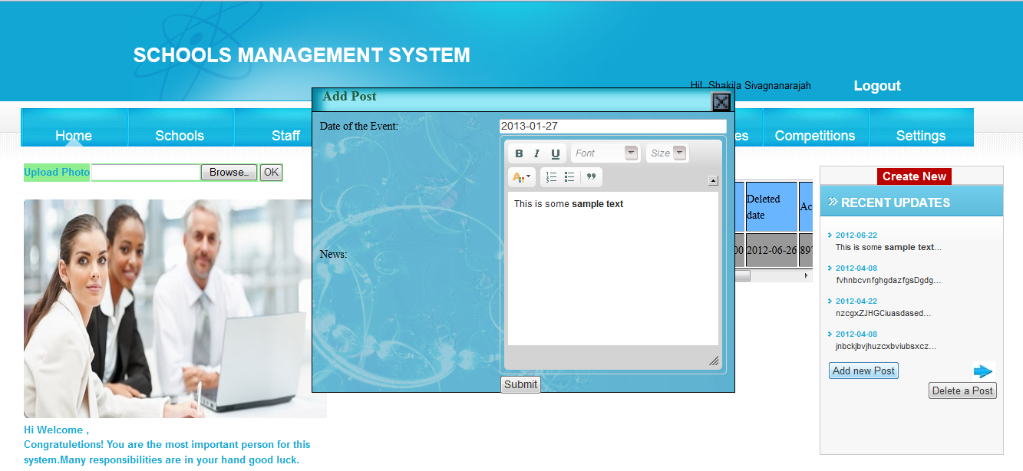Image resolution: width=1023 pixels, height=471 pixels.
Task: Click inside the Date of the Event field
Action: (x=612, y=124)
